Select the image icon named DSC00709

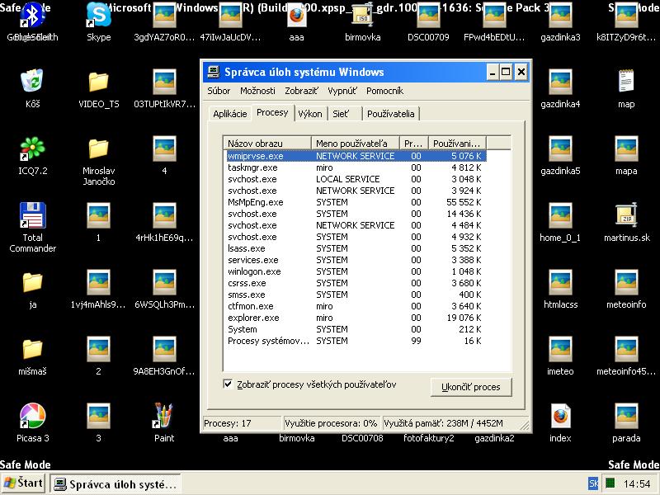[x=428, y=15]
